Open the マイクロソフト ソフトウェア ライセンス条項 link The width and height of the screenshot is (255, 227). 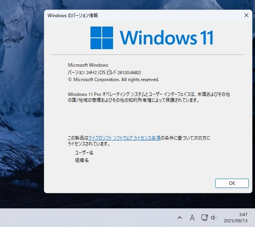[x=124, y=138]
